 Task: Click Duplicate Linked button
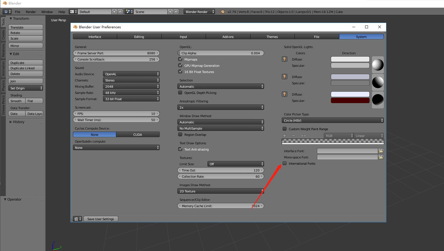pos(26,68)
